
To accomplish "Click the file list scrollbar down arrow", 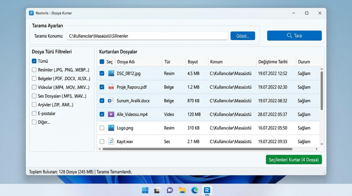I will [322, 144].
